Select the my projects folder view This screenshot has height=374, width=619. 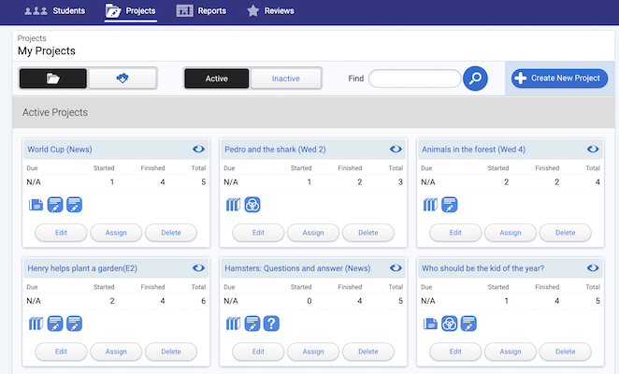click(53, 79)
